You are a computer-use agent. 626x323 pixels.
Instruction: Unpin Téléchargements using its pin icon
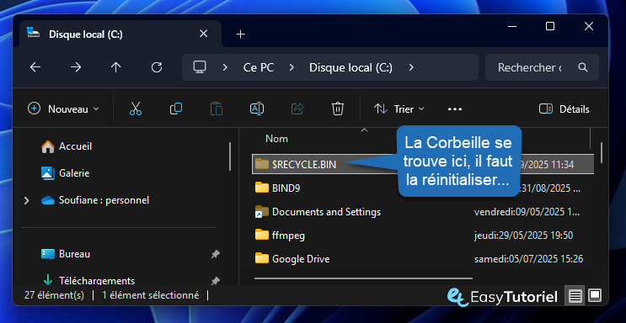coord(215,281)
